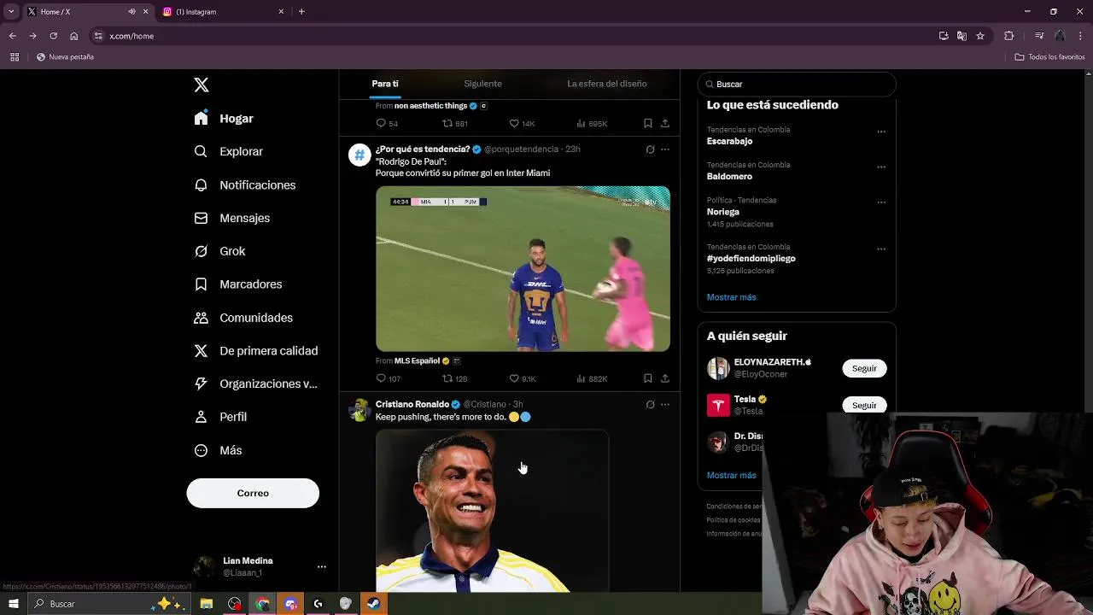Open more options for #yodefiendomipliego trend
The height and width of the screenshot is (615, 1093).
pos(881,249)
